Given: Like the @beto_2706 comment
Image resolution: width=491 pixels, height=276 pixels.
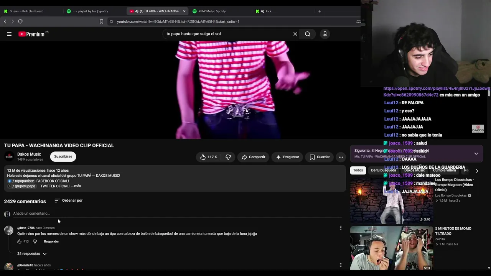Looking at the screenshot, I should (19, 242).
